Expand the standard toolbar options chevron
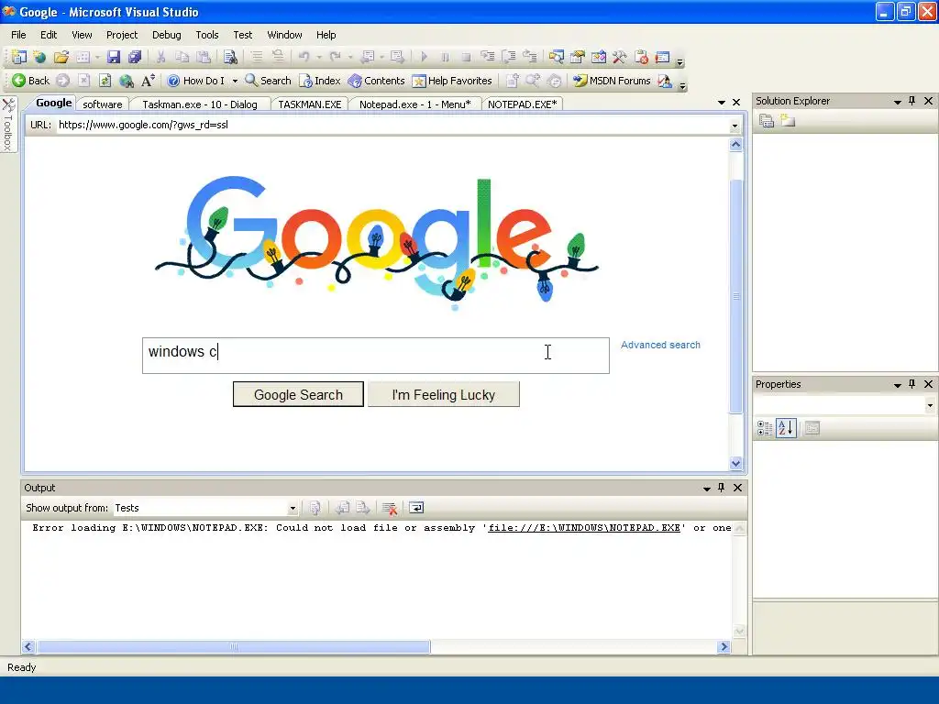 click(679, 61)
